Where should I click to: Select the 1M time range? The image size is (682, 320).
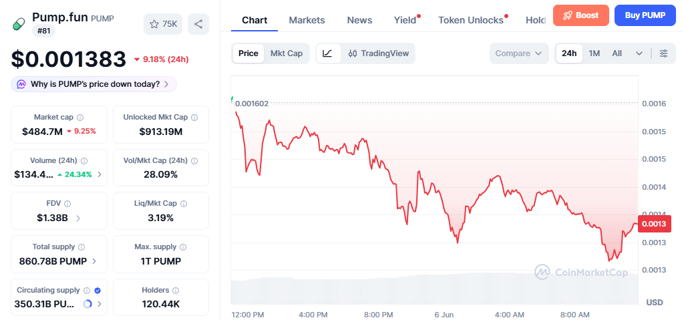[594, 53]
